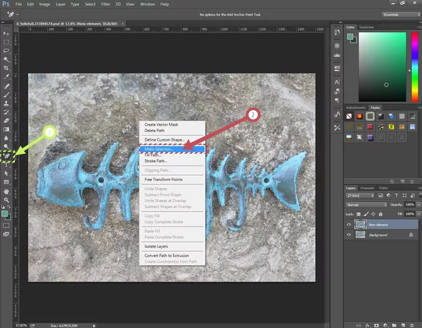Open the layer Kind filter dropdown

pyautogui.click(x=361, y=195)
